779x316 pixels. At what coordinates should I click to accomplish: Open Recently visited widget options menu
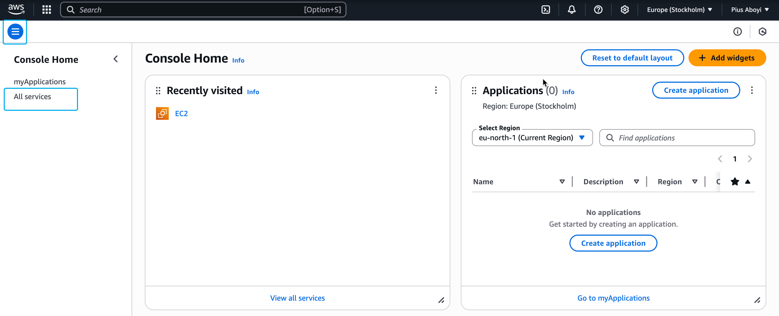pos(435,90)
